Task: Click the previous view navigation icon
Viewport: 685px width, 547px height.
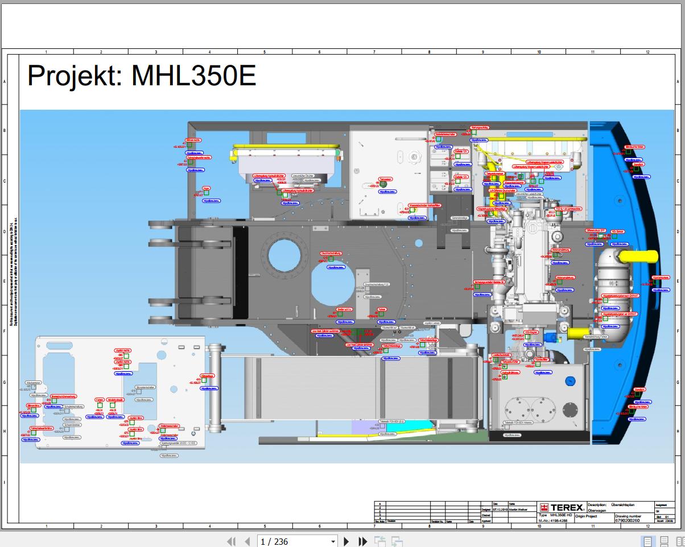Action: [x=380, y=541]
